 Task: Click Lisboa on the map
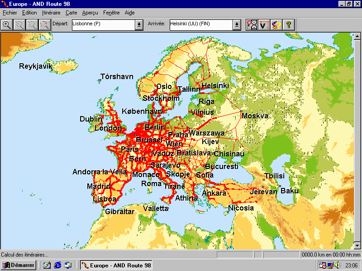[x=105, y=199]
